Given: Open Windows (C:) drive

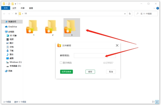Looking at the screenshot, I should coord(14,62).
